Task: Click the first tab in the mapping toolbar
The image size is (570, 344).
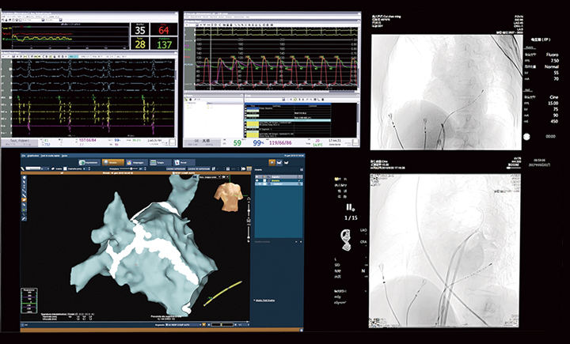Action: [89, 163]
